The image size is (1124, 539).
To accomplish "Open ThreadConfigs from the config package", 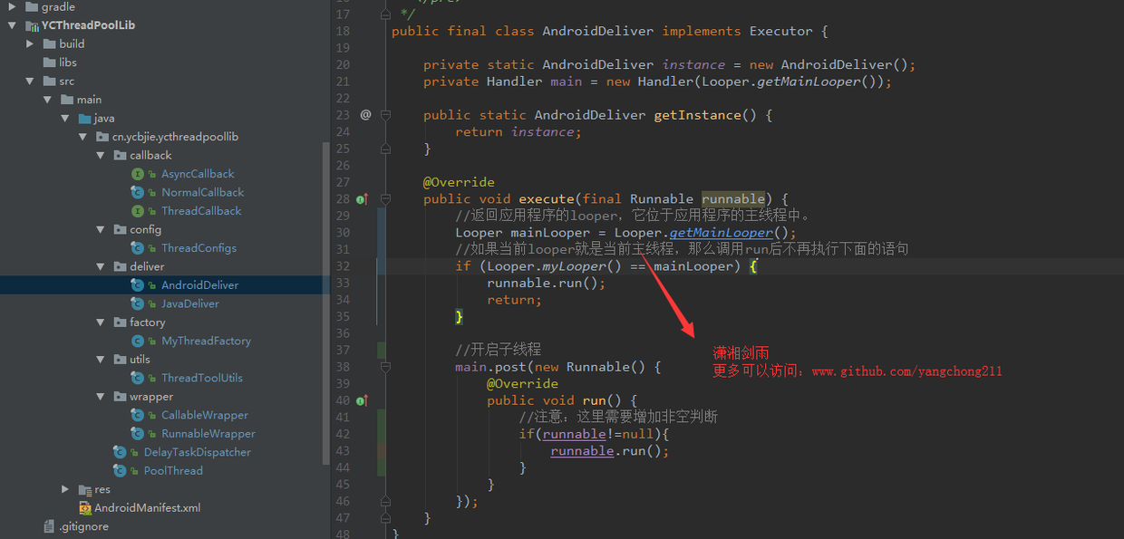I will (x=199, y=248).
